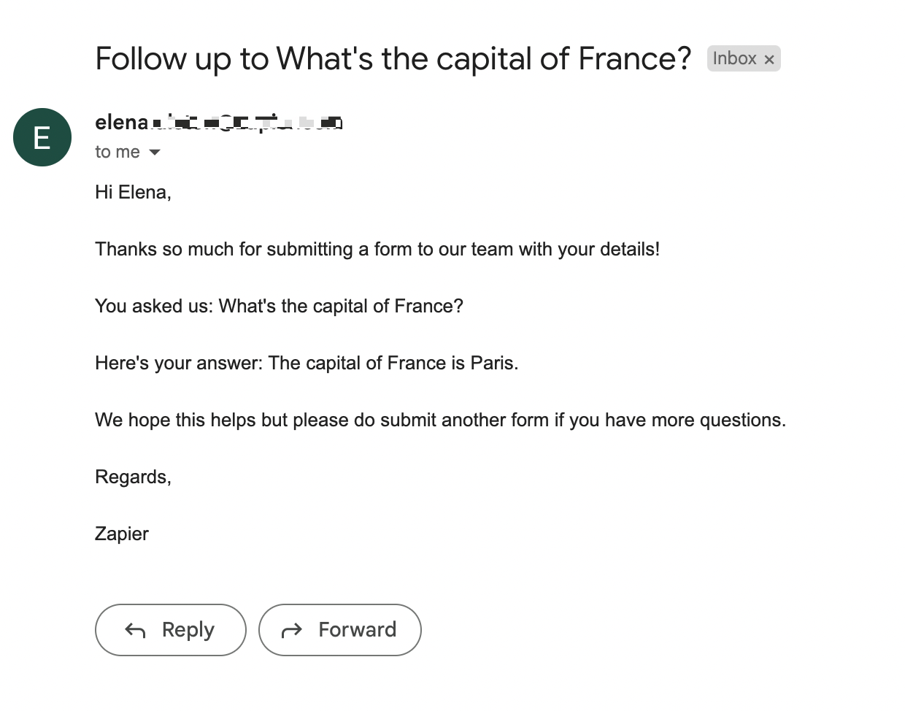The image size is (905, 711).
Task: Click the sender name elena
Action: (121, 123)
